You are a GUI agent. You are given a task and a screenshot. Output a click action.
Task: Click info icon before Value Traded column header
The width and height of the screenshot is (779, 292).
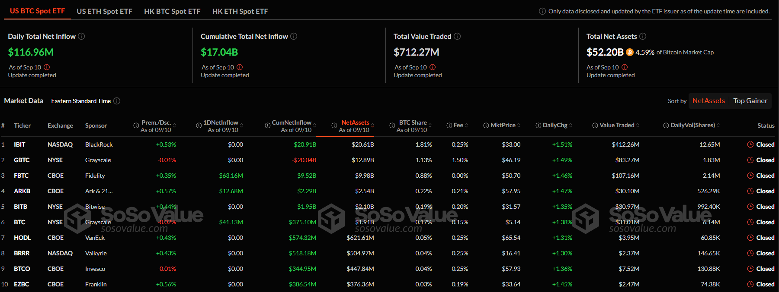tap(595, 126)
